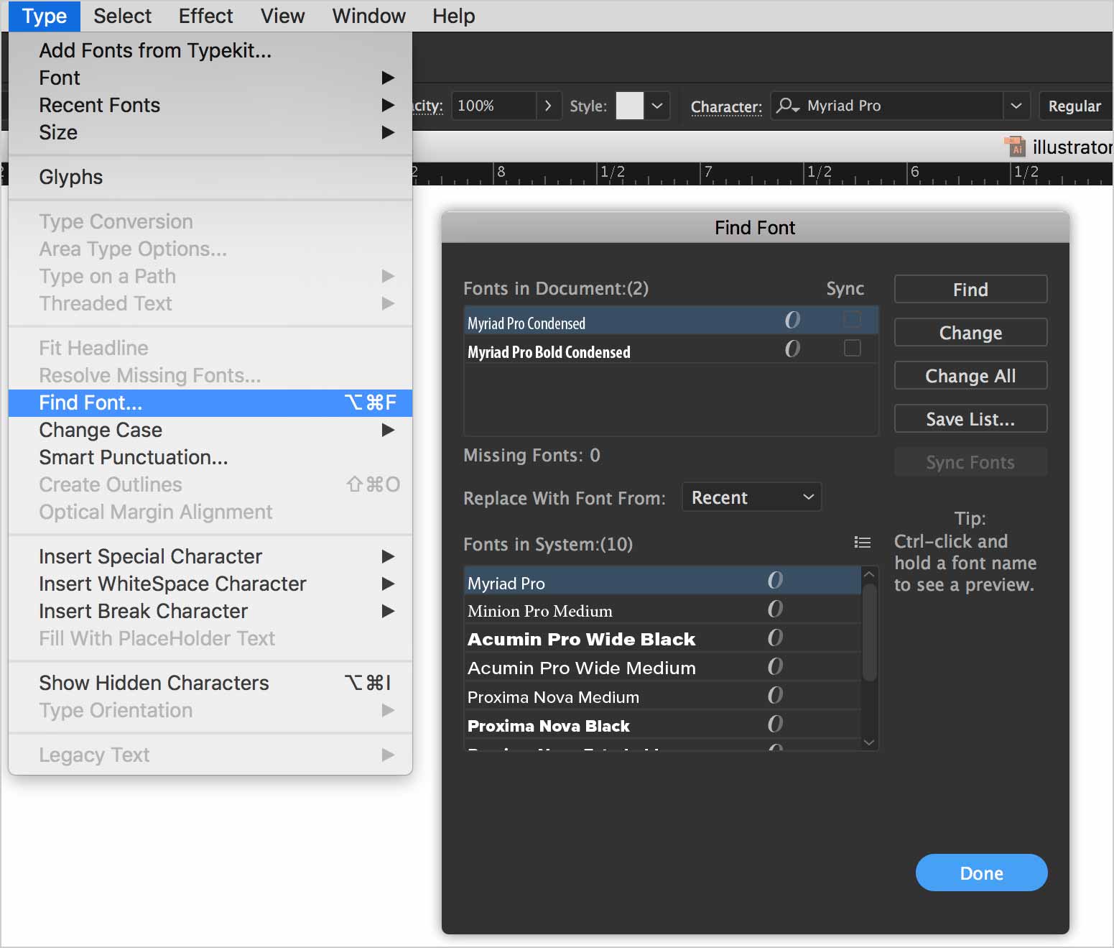Click OpenType icon beside Myriad Pro Condensed
Image resolution: width=1114 pixels, height=948 pixels.
point(792,321)
